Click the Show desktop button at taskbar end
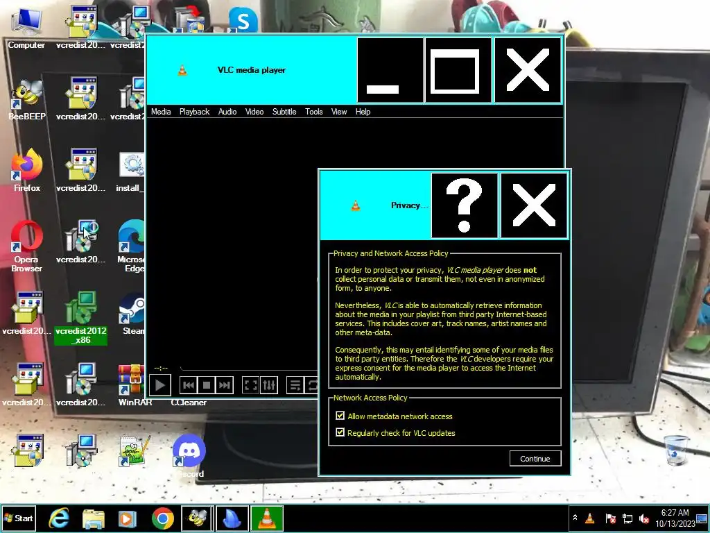 coord(702,518)
